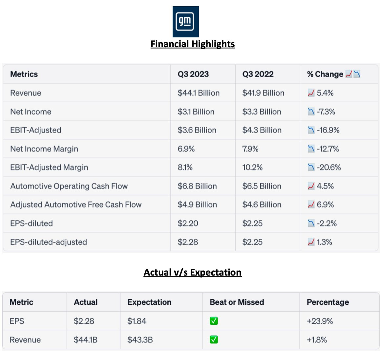This screenshot has height=351, width=380.
Task: Click the Financial Highlights heading
Action: coord(193,44)
